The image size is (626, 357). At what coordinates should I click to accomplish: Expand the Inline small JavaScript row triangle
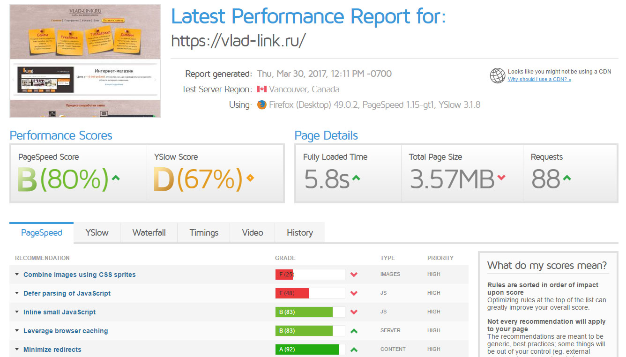point(17,312)
